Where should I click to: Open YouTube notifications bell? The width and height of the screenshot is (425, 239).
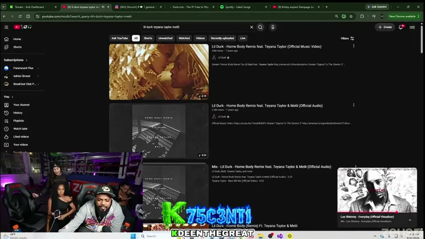click(401, 27)
